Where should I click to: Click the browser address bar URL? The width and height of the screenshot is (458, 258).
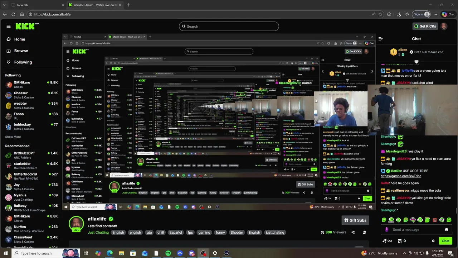click(53, 14)
